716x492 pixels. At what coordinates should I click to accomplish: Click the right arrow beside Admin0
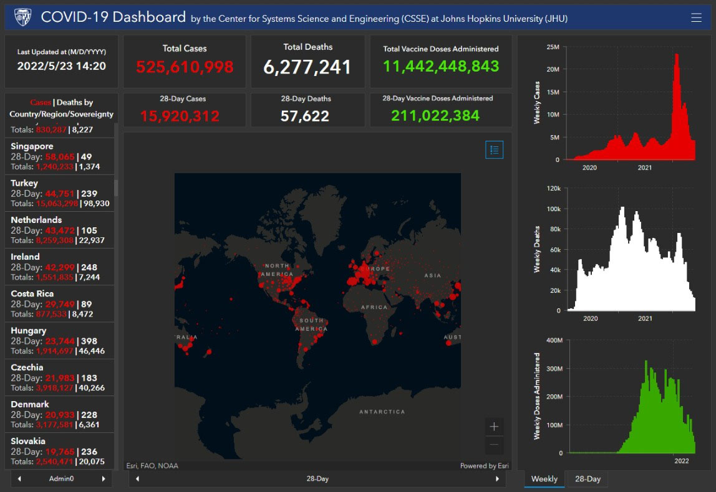[104, 479]
